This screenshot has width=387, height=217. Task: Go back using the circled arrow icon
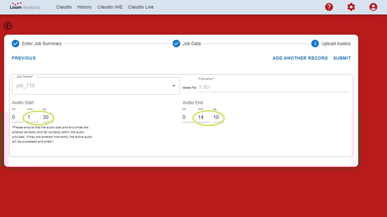[8, 26]
